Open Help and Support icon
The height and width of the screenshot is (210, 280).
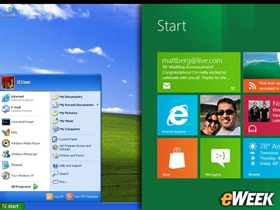[x=55, y=165]
